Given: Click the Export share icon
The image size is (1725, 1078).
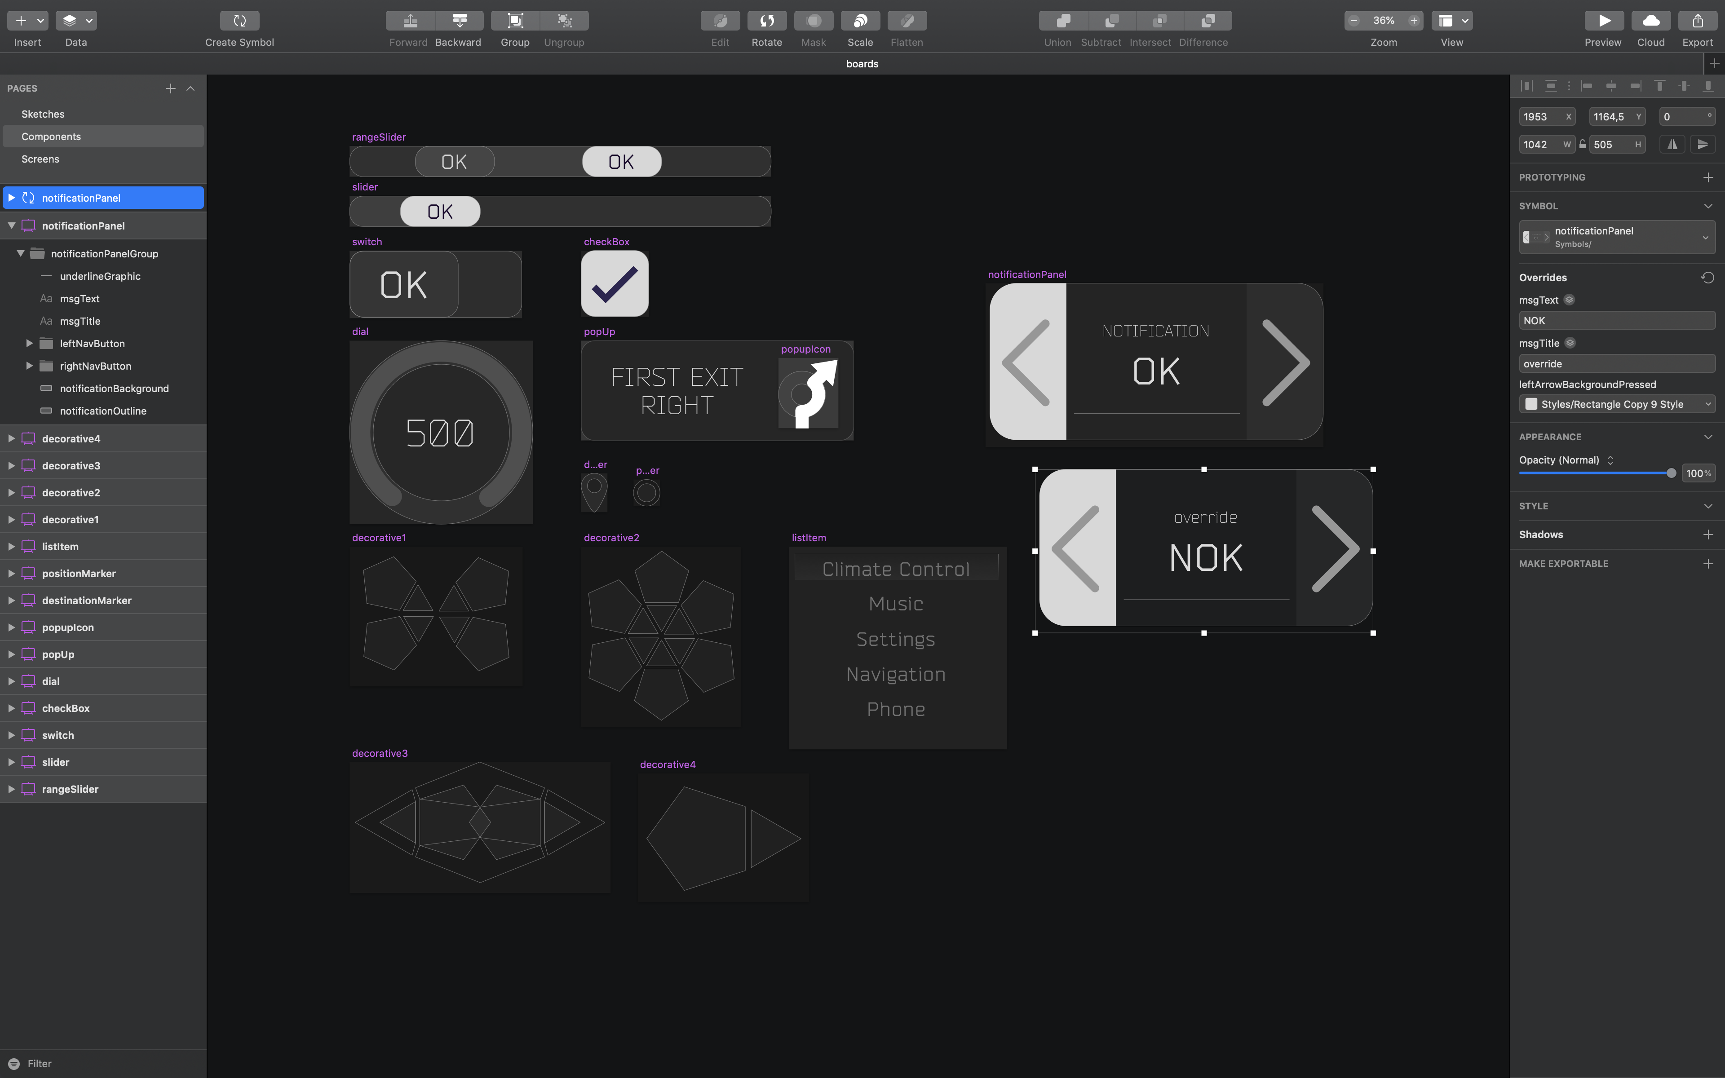Looking at the screenshot, I should [1697, 21].
